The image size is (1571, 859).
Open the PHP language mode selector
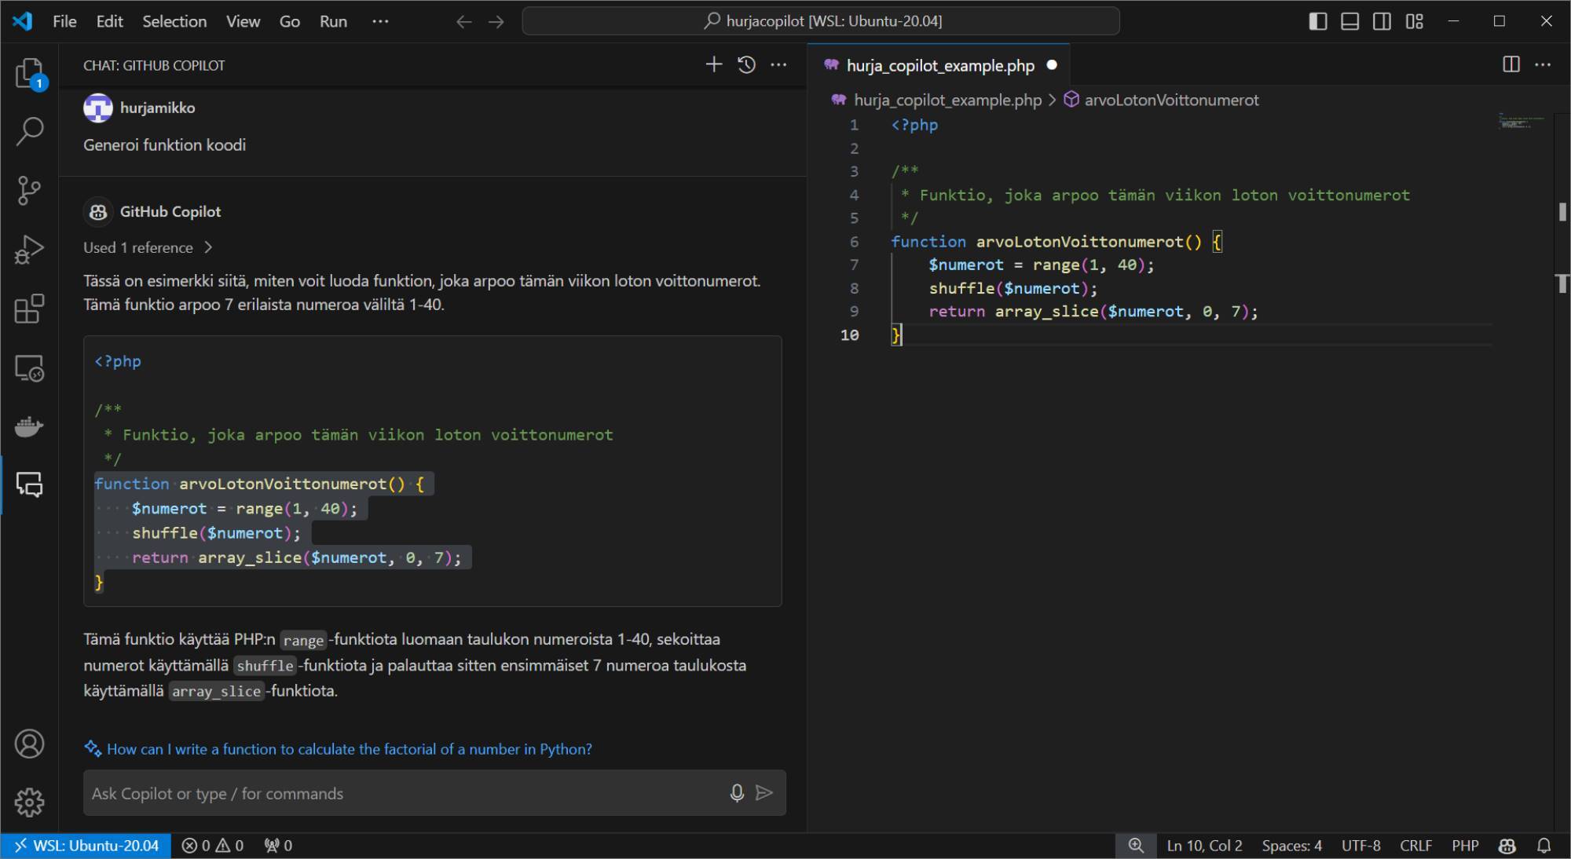(x=1464, y=846)
